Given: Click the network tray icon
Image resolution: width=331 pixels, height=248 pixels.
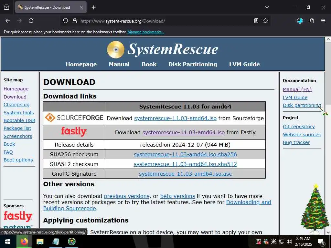Looking at the screenshot, I should [282, 242].
